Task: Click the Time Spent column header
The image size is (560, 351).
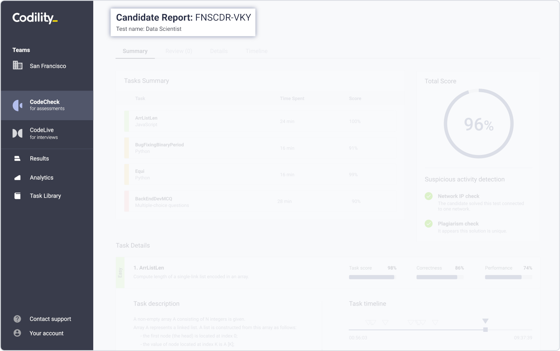Action: click(x=292, y=99)
